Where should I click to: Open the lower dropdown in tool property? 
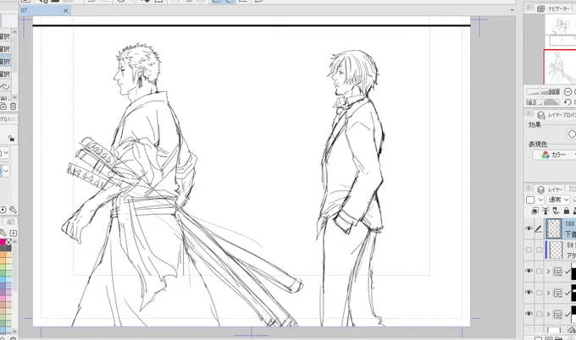click(4, 171)
